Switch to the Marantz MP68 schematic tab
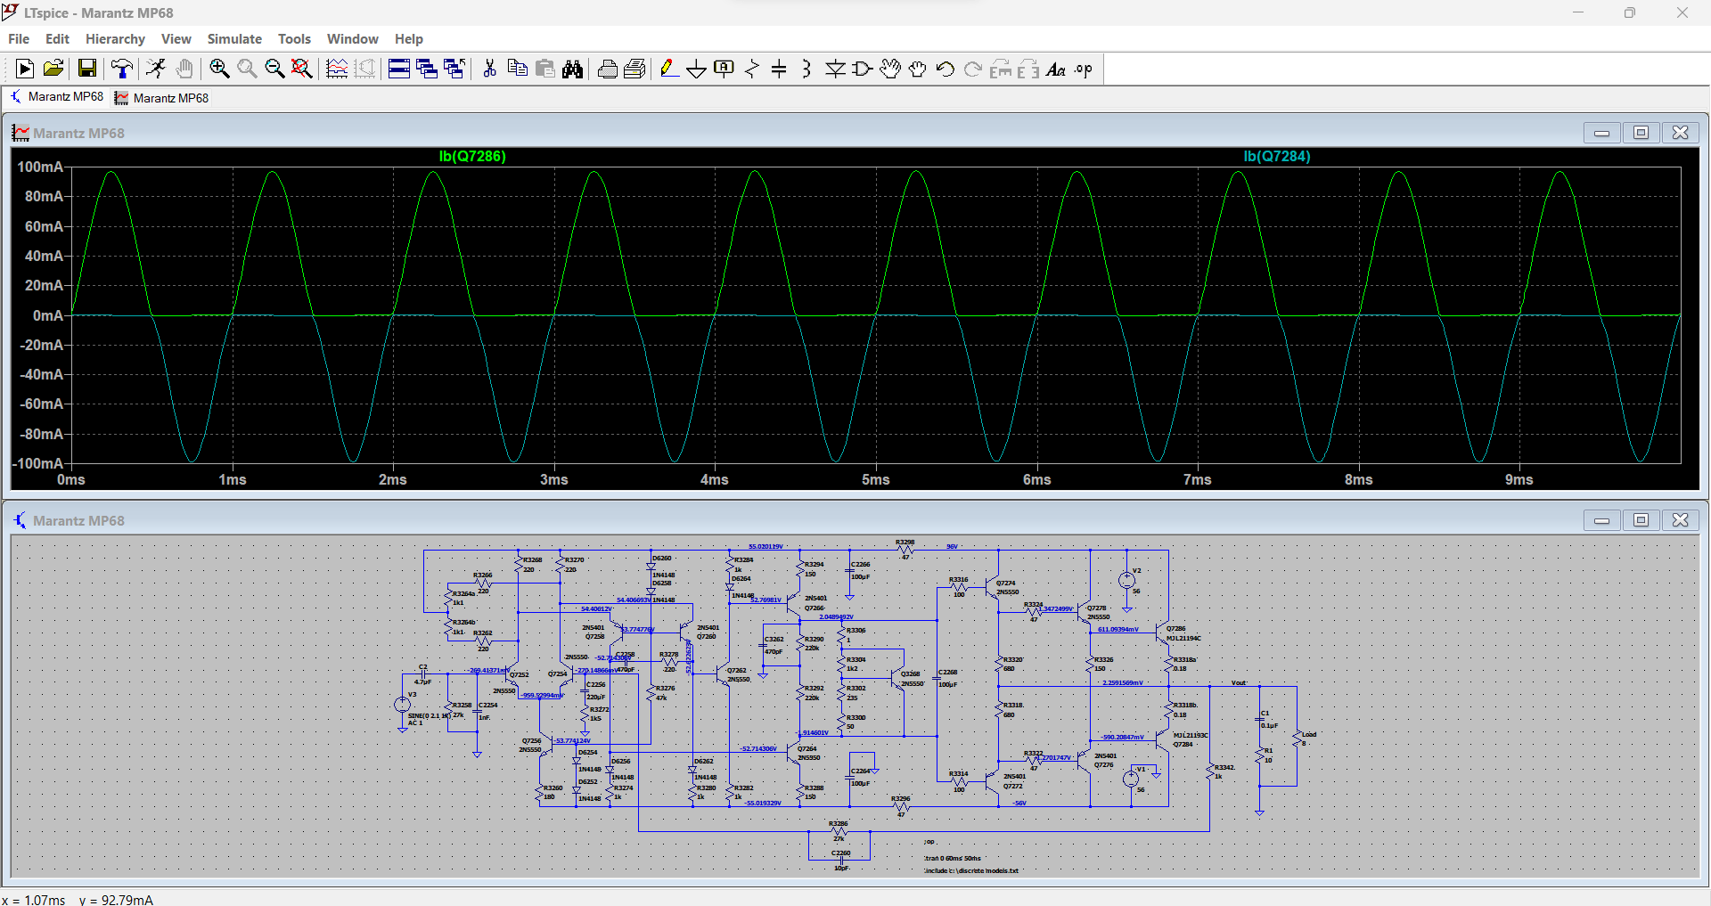The width and height of the screenshot is (1711, 906). (x=56, y=97)
